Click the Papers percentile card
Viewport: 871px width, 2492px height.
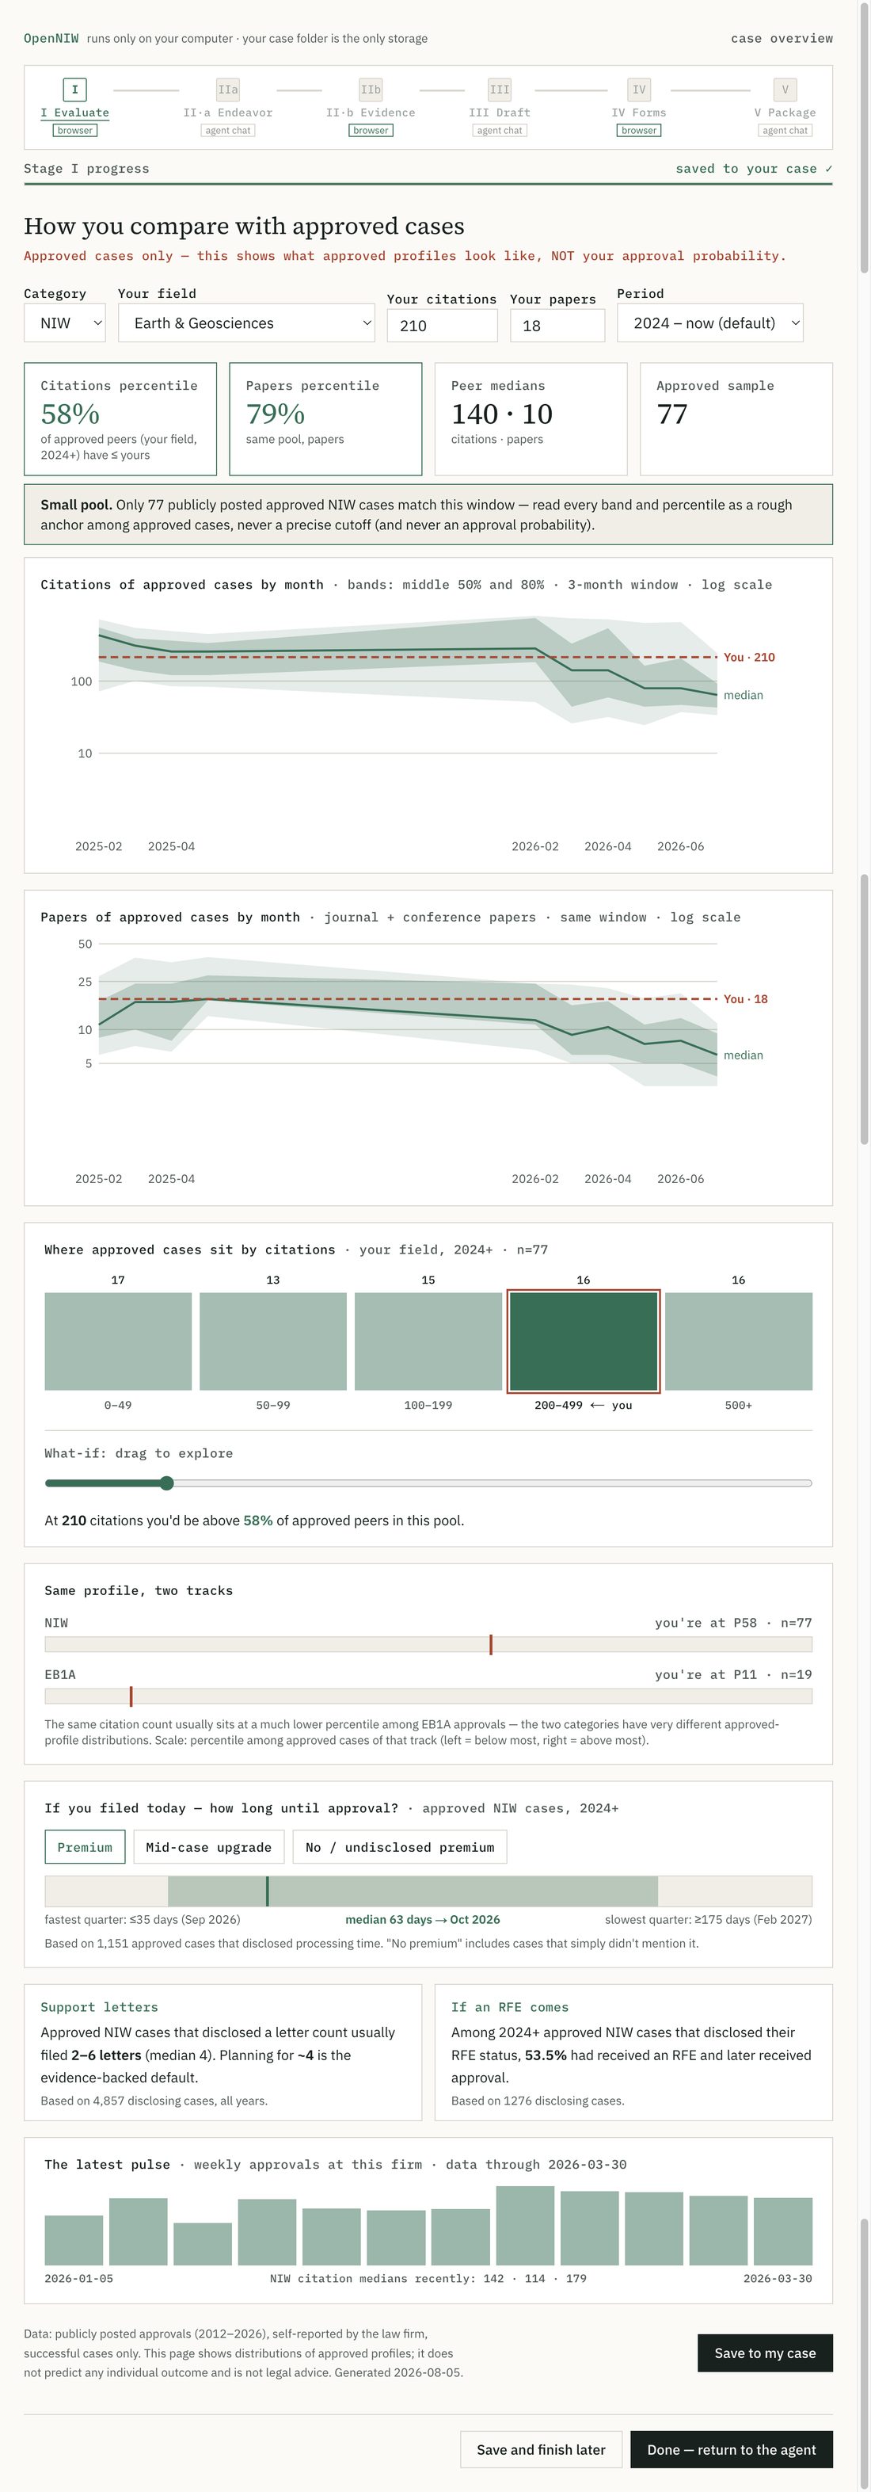click(325, 419)
